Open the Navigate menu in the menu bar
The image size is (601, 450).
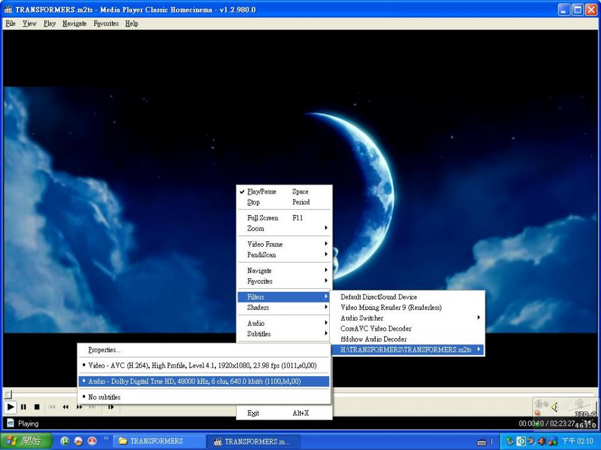(x=74, y=24)
